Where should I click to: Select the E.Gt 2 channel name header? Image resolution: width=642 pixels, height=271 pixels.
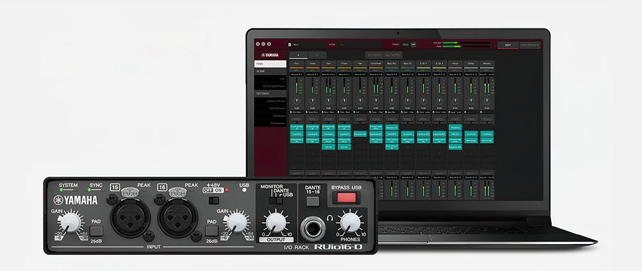pos(440,63)
